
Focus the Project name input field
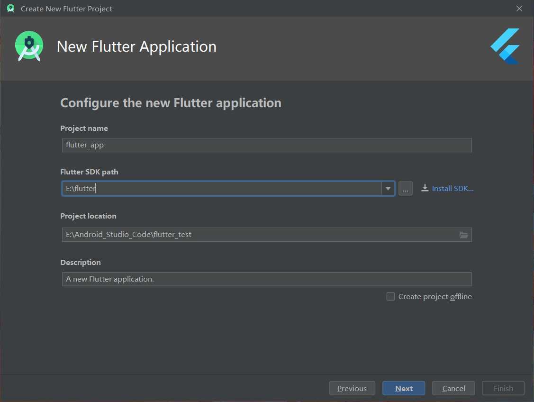coord(267,145)
